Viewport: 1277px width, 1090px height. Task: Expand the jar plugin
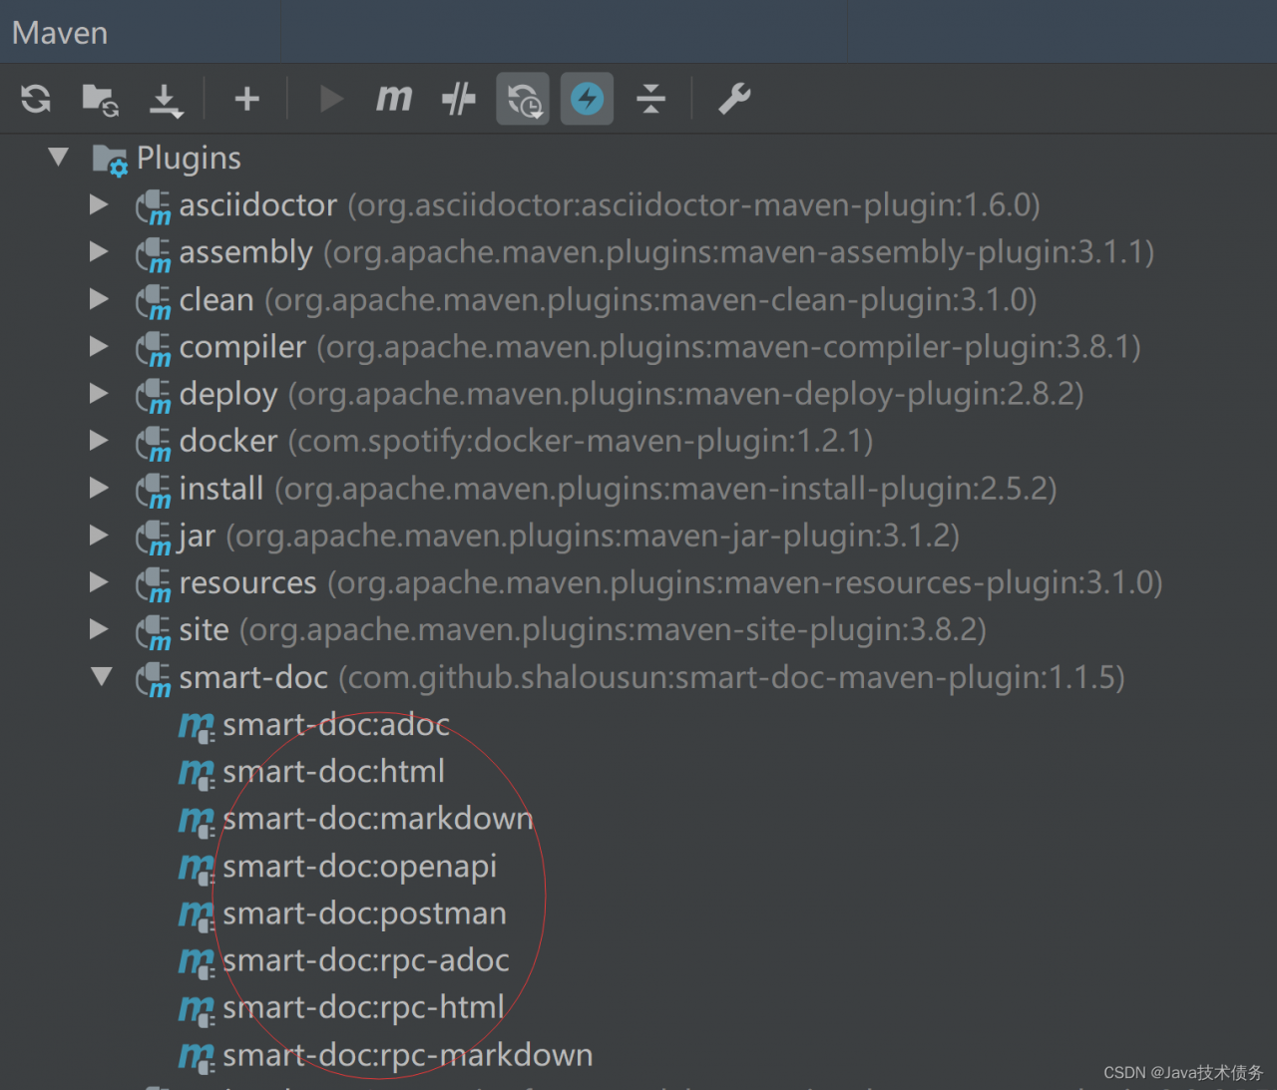(x=98, y=535)
